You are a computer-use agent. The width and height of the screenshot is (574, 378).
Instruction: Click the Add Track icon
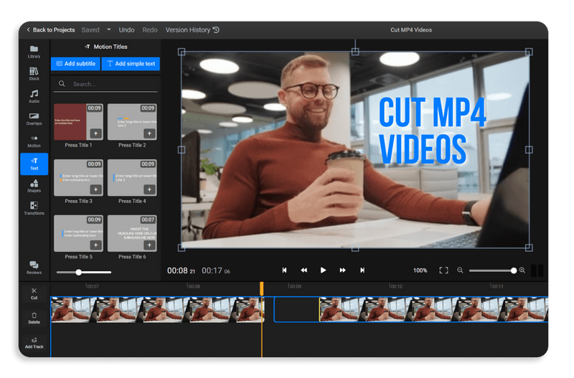[34, 343]
